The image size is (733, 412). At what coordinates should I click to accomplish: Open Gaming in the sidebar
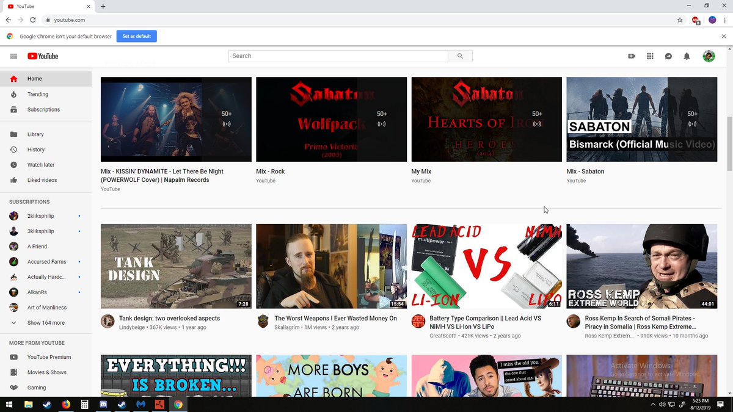click(x=46, y=388)
